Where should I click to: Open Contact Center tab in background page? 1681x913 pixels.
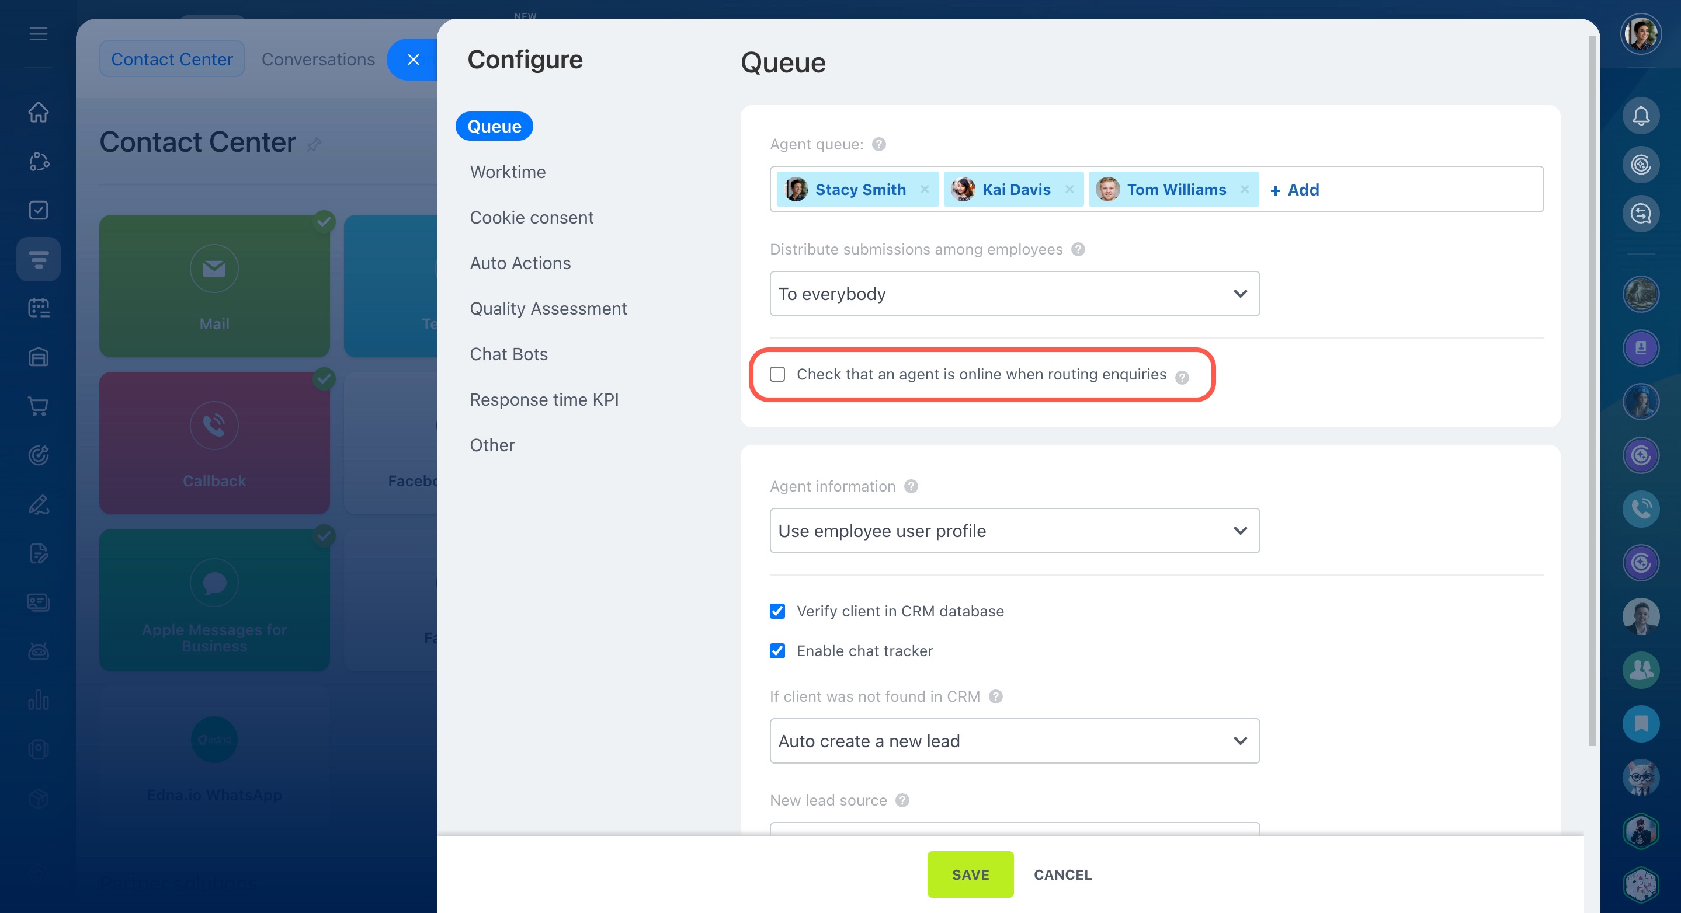coord(172,59)
